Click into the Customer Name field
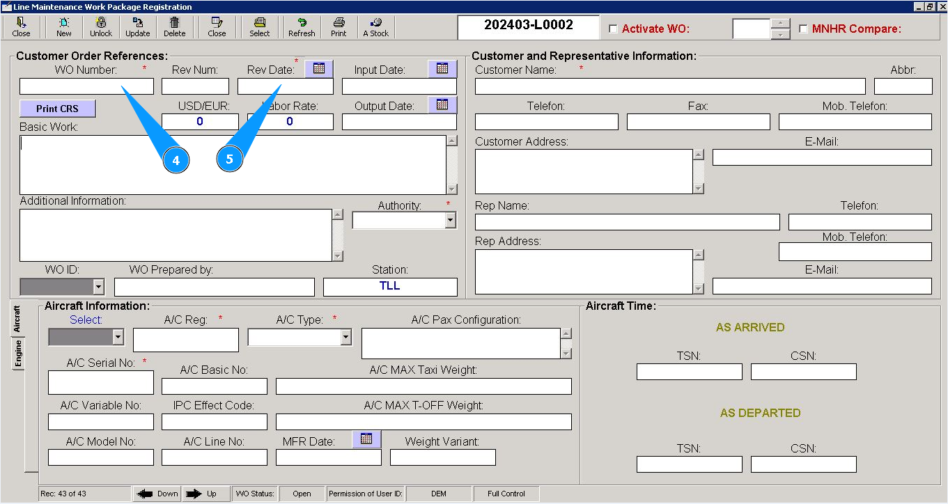The height and width of the screenshot is (504, 948). point(669,86)
